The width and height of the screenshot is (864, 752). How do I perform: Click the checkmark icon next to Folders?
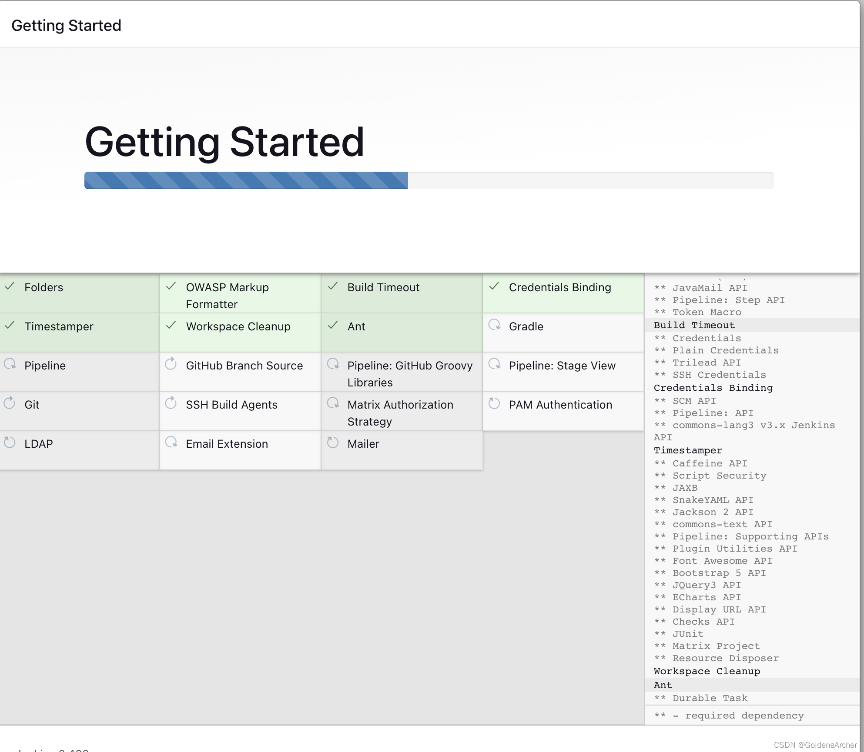click(10, 286)
